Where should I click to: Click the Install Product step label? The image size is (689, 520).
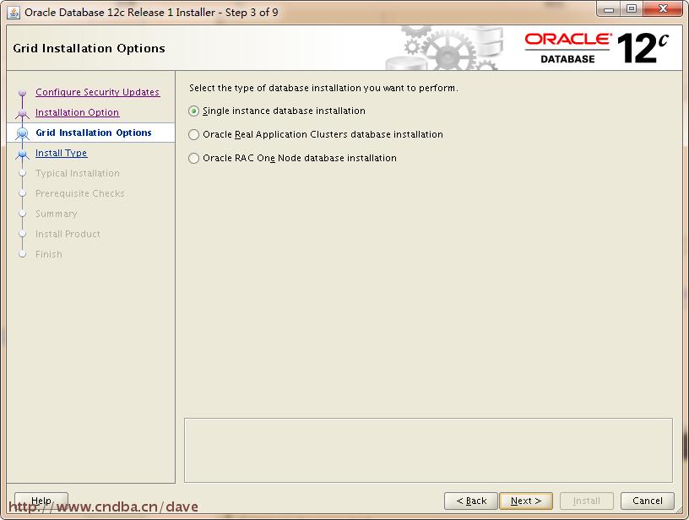68,234
